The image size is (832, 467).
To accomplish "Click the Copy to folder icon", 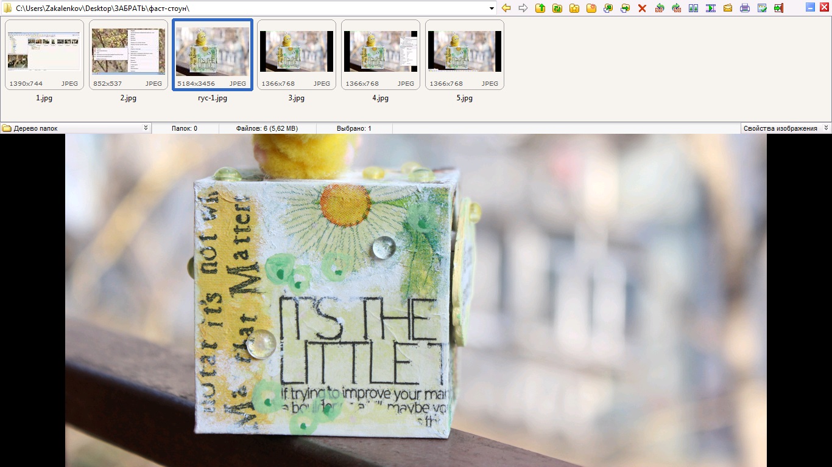I will [608, 8].
